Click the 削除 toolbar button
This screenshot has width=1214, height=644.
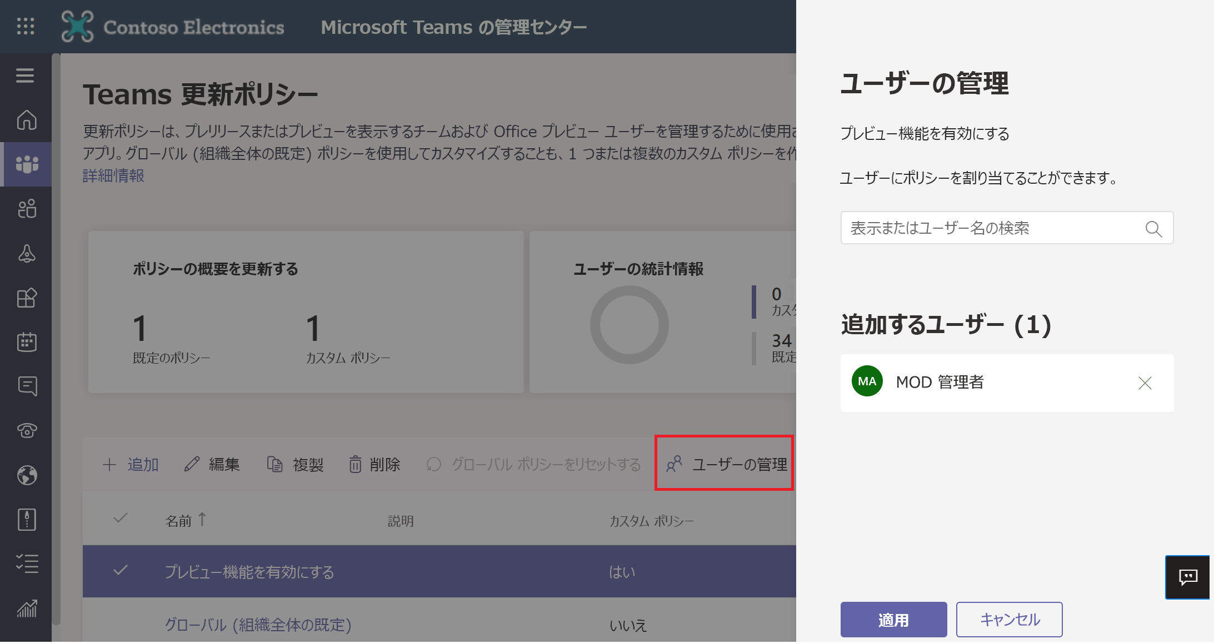pos(374,464)
